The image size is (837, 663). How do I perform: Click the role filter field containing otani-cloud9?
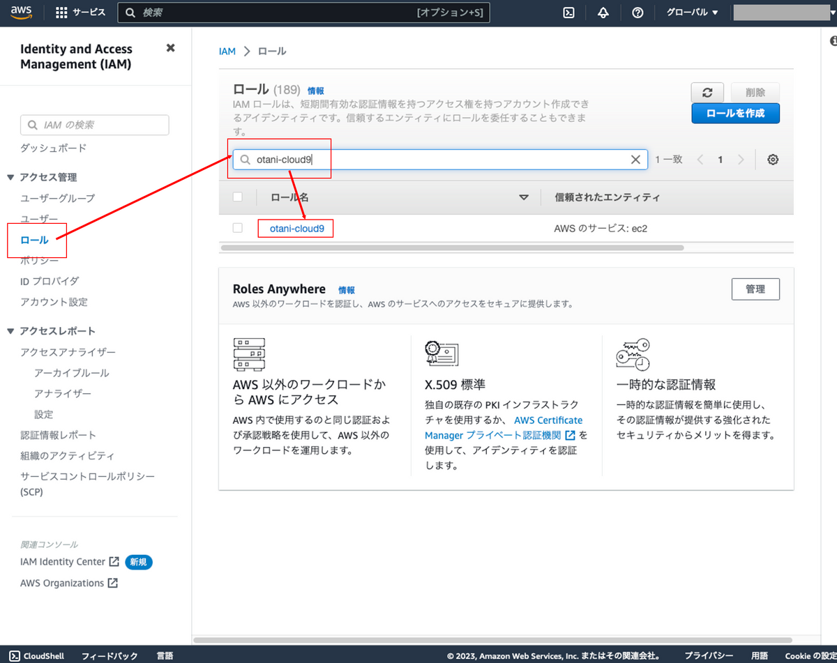click(x=440, y=160)
